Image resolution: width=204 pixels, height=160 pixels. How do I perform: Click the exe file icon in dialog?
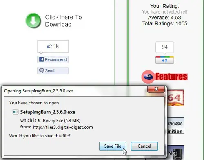tap(16, 112)
